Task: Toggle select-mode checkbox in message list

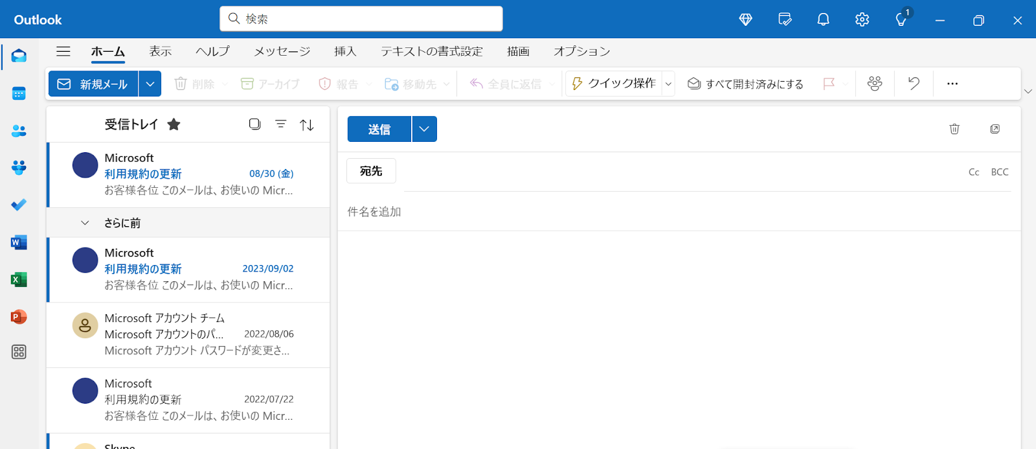Action: (x=255, y=124)
